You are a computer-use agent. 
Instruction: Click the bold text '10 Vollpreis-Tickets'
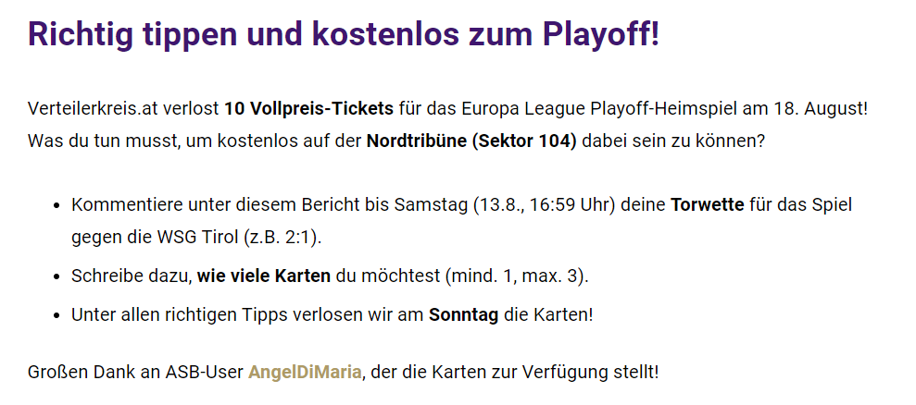310,108
